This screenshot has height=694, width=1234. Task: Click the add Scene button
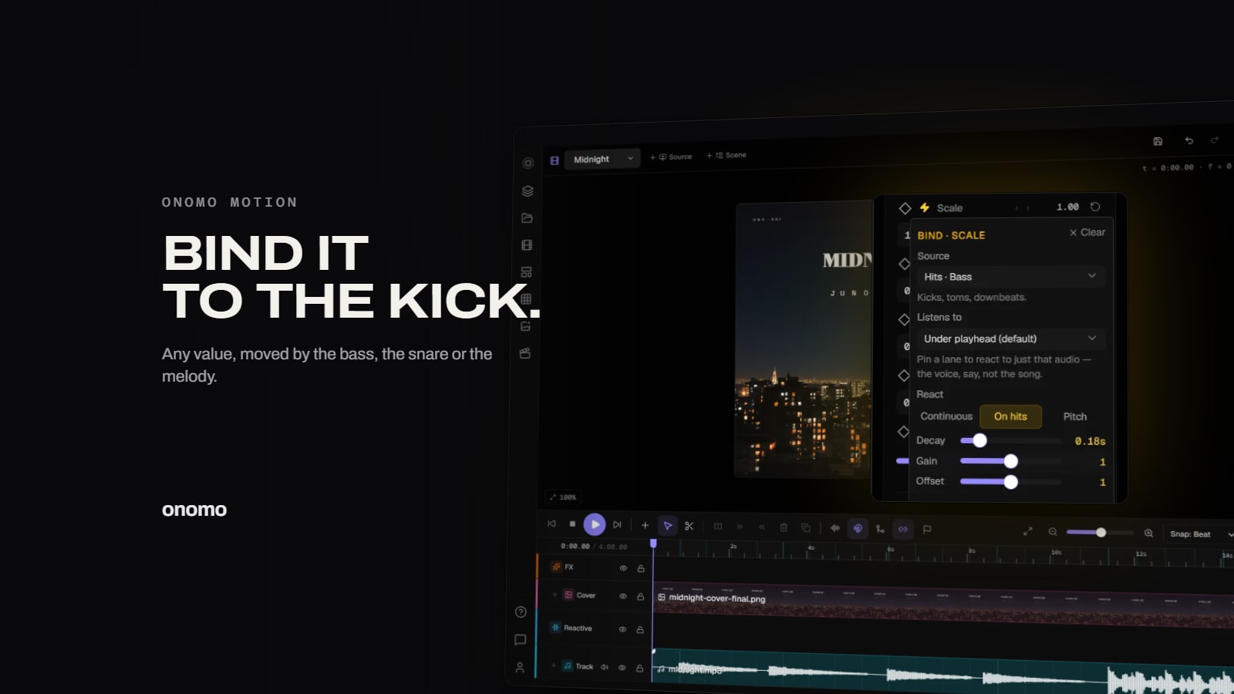[x=727, y=155]
